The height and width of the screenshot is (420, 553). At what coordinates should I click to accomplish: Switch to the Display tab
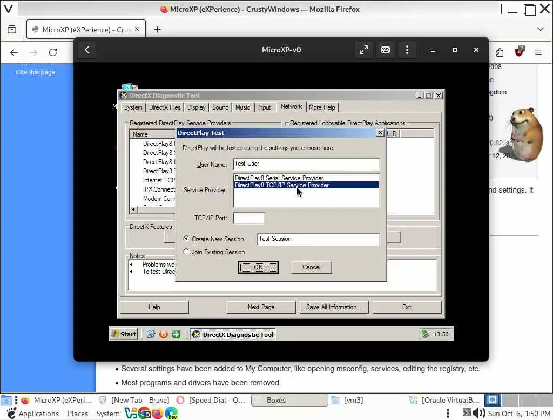click(196, 107)
